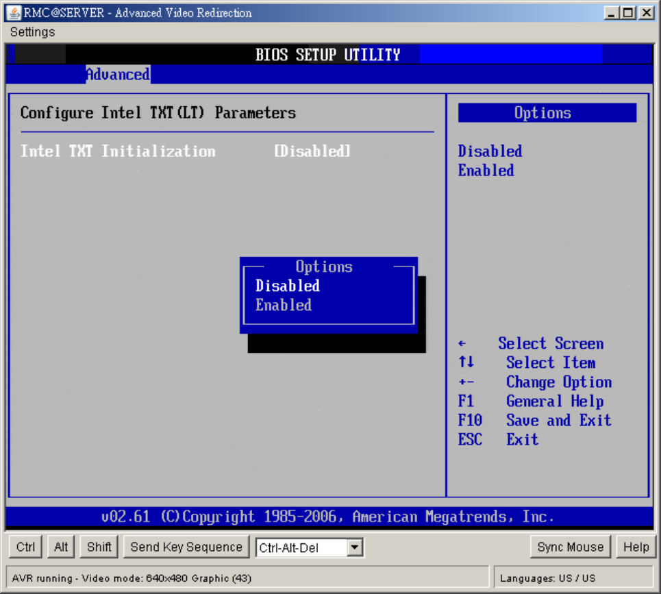661x594 pixels.
Task: Choose Disabled in the Options popup
Action: [288, 286]
